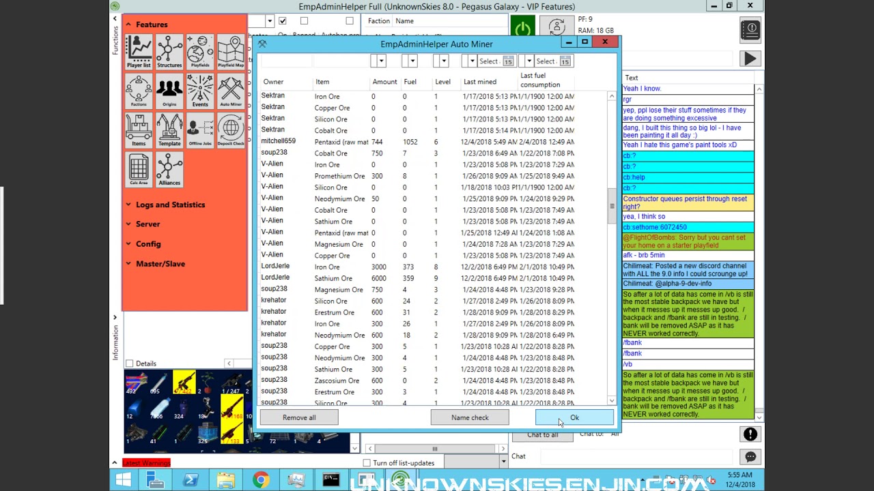Sort table by Last mined column
This screenshot has width=874, height=491.
480,82
